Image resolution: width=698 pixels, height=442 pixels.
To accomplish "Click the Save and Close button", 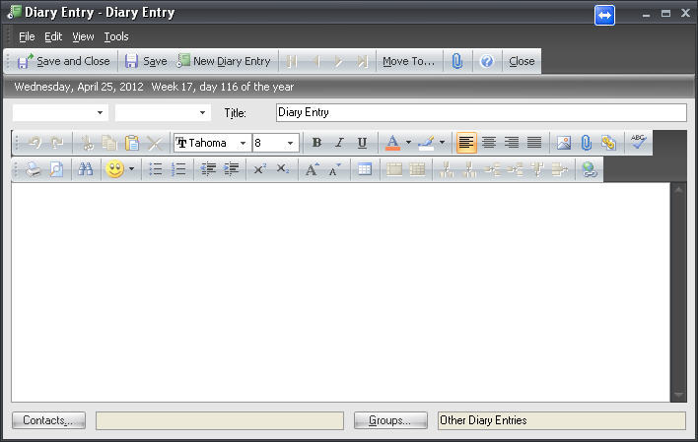I will pos(63,61).
